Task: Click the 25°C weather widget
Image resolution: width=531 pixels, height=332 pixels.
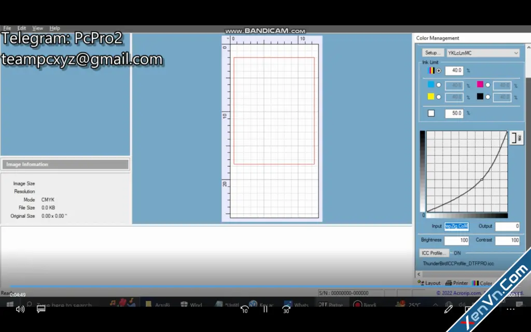Action: tap(409, 305)
